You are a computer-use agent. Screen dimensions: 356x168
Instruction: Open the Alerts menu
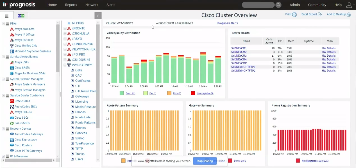pos(111,5)
